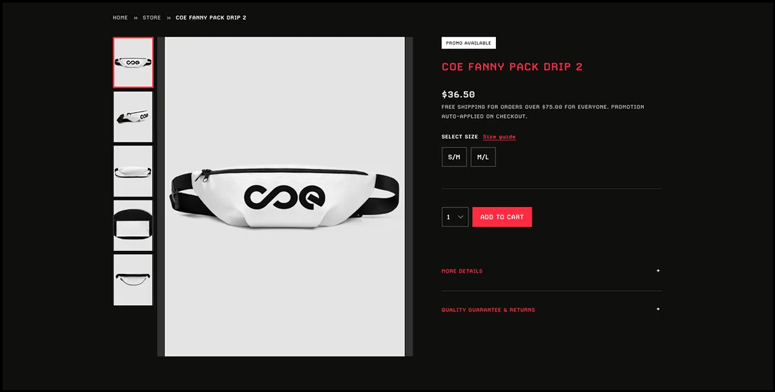Viewport: 775px width, 392px height.
Task: Select the third thumbnail showing top zipper view
Action: 133,171
